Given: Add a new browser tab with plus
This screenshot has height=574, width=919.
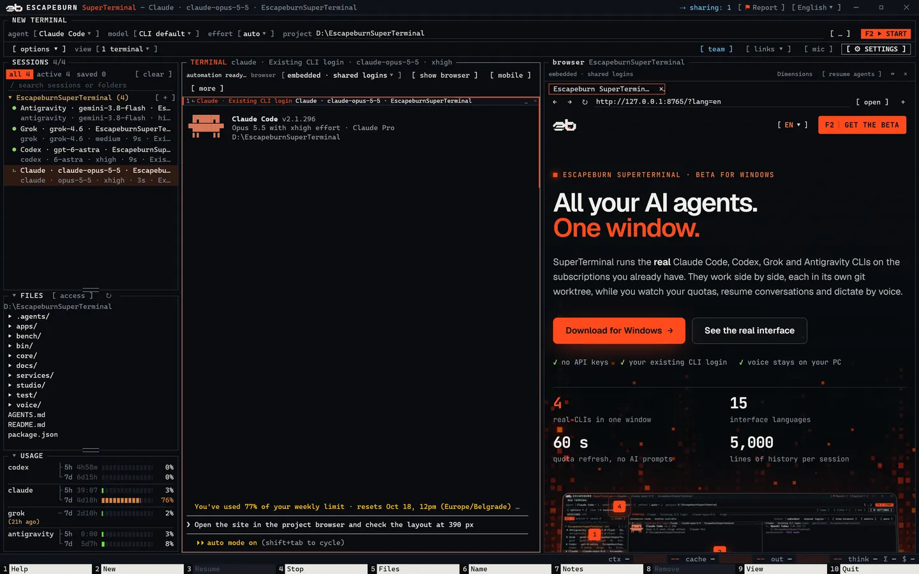Looking at the screenshot, I should pos(903,102).
